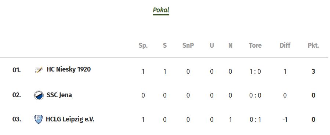
Task: Open the SSC Jena team link
Action: [59, 95]
